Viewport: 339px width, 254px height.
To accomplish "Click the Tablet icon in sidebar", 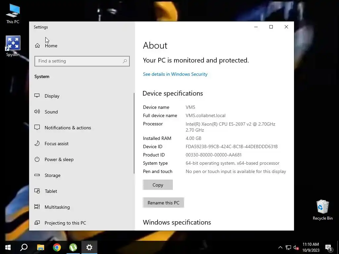I will (x=37, y=191).
